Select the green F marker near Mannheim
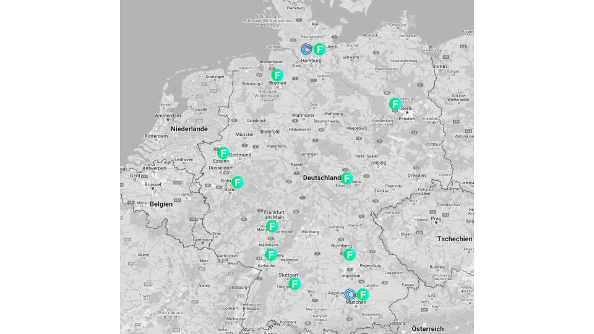Screen dimensions: 594x334 (x=270, y=254)
